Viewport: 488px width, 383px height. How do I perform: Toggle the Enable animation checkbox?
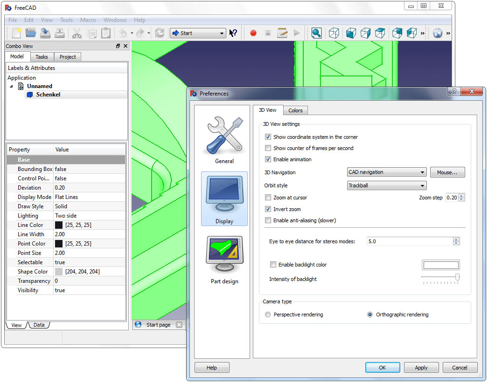pos(268,159)
